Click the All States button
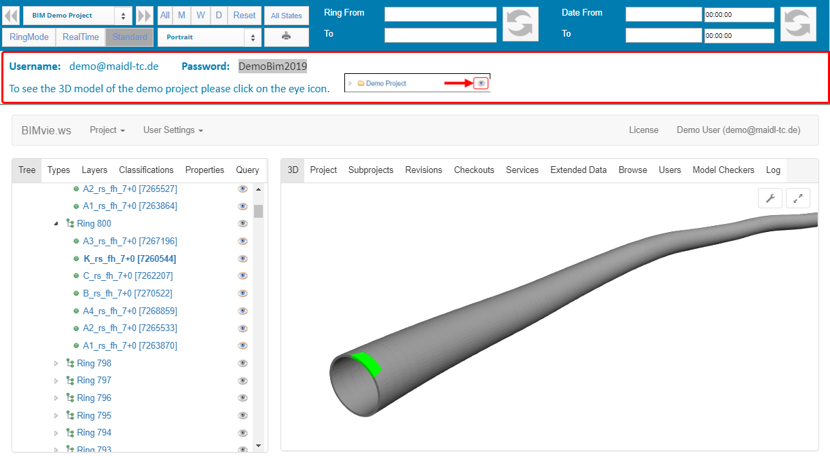 point(286,16)
